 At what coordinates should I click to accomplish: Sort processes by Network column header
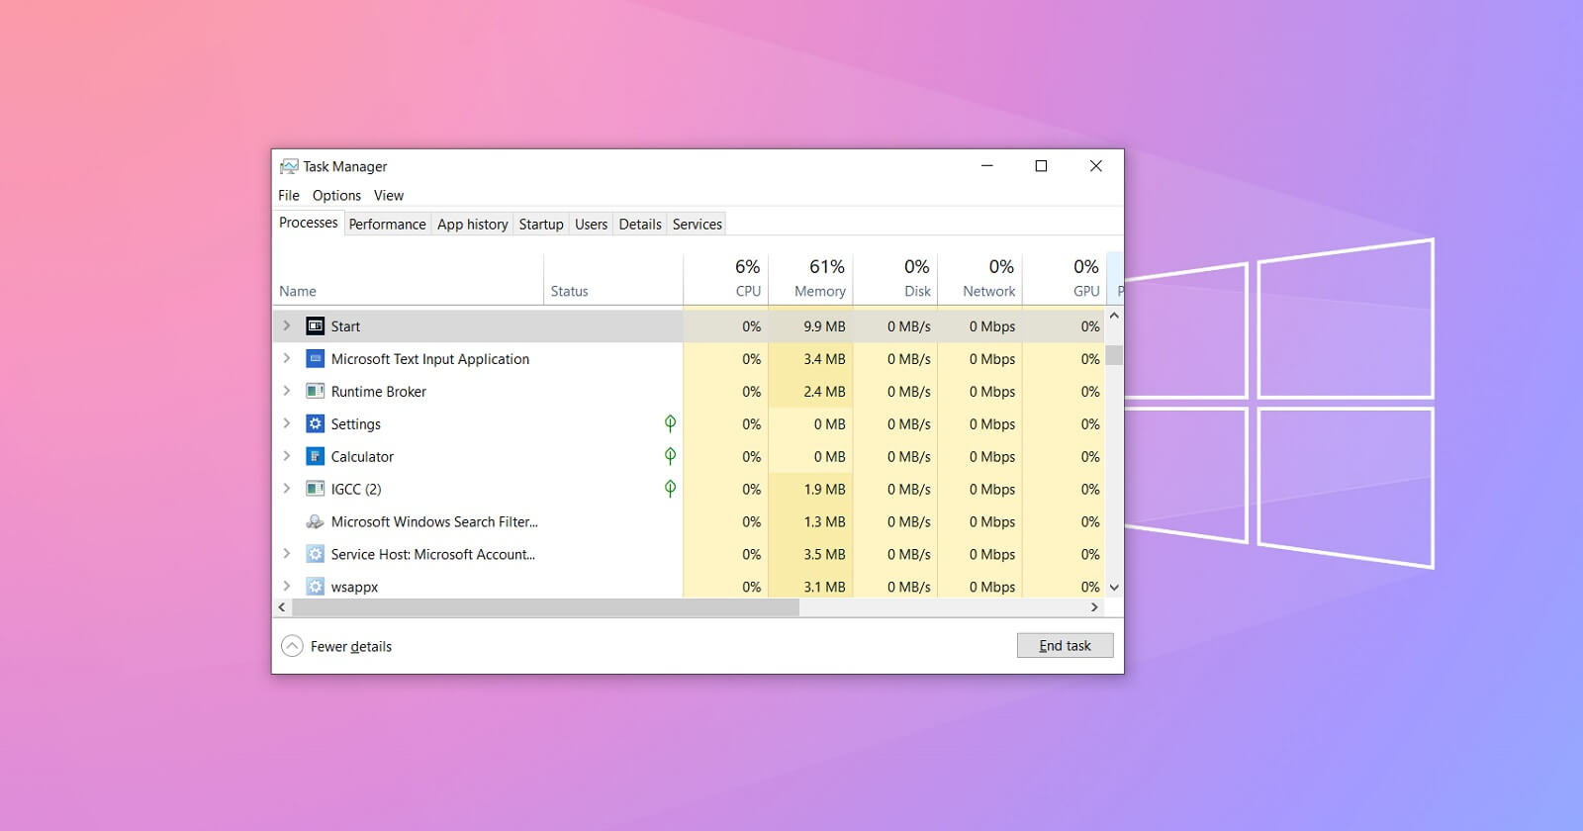coord(979,278)
